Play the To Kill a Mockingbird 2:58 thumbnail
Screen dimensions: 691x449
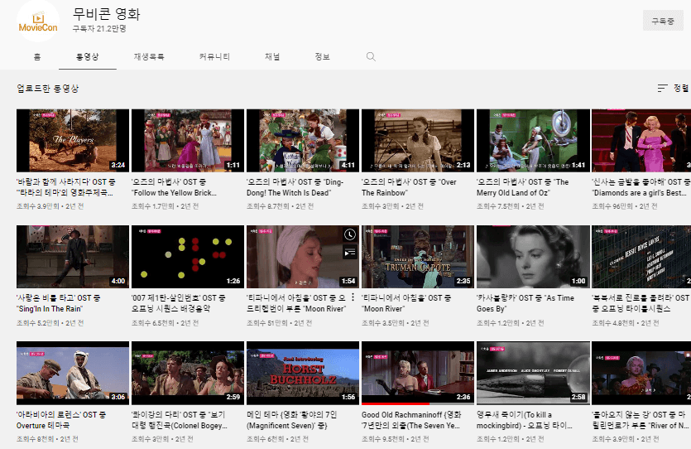533,373
